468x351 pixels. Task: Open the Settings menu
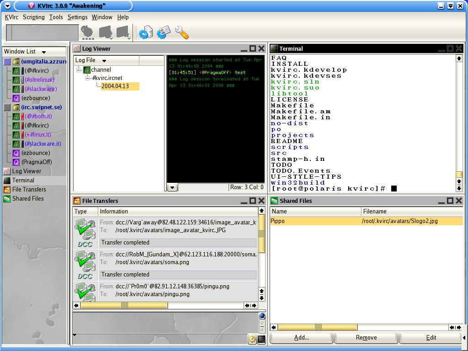coord(77,17)
